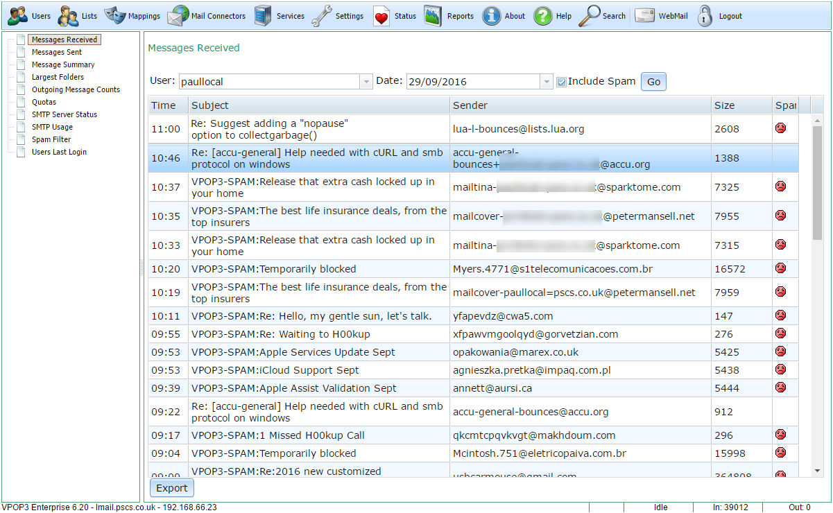Open Settings wrench icon
This screenshot has height=513, width=833.
(322, 16)
